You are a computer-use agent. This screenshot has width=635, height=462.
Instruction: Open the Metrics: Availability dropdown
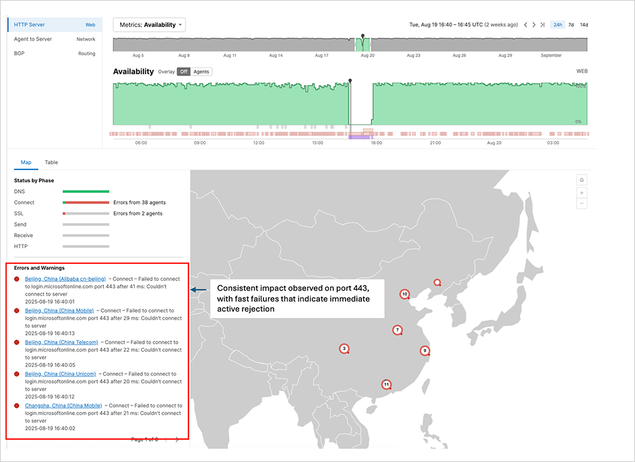pos(149,24)
